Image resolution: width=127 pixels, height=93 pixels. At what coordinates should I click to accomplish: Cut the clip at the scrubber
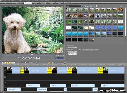coord(60,56)
